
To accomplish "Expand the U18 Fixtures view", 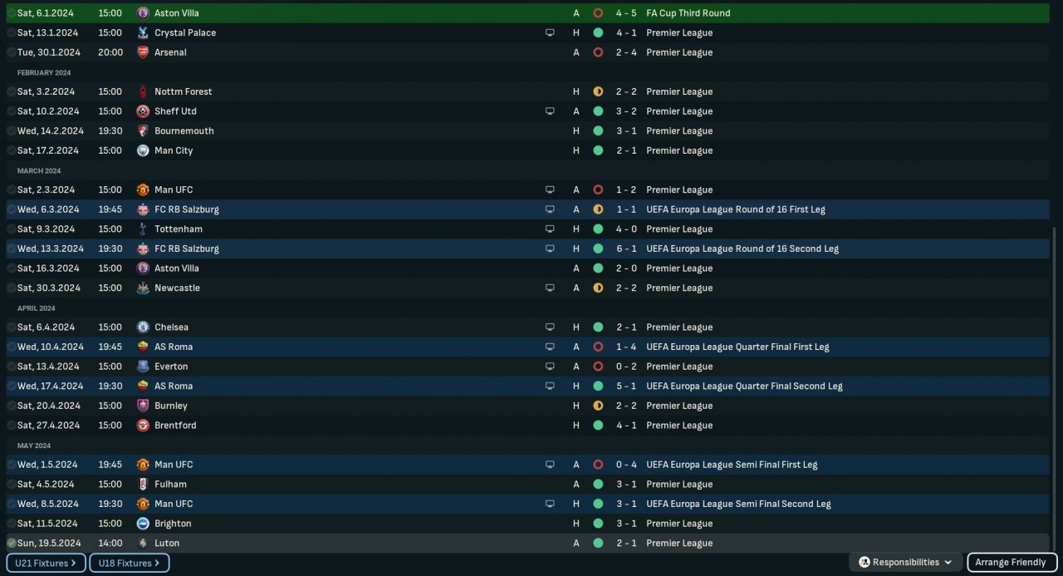I will 129,563.
